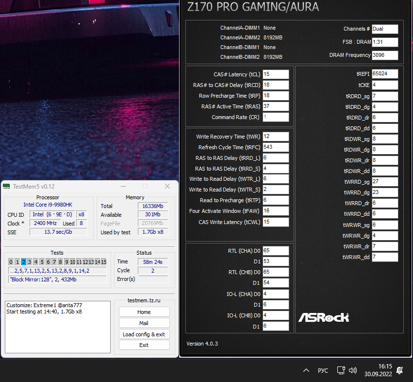Select test number 7 box
This screenshot has width=413, height=382.
[54, 261]
